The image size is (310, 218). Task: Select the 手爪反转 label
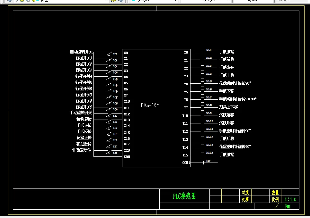pyautogui.click(x=84, y=131)
